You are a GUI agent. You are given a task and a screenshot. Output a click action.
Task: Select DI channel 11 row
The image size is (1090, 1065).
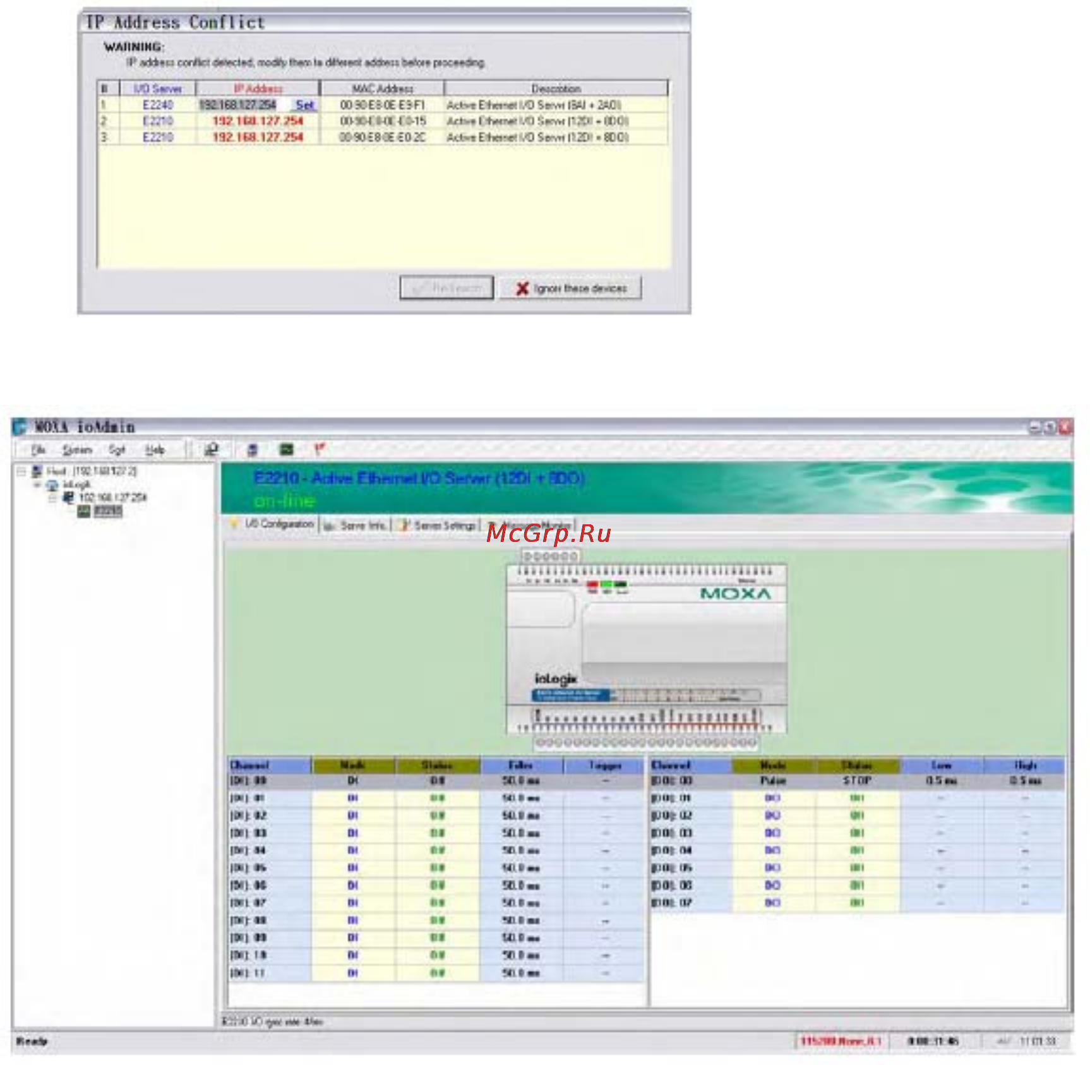(x=436, y=973)
